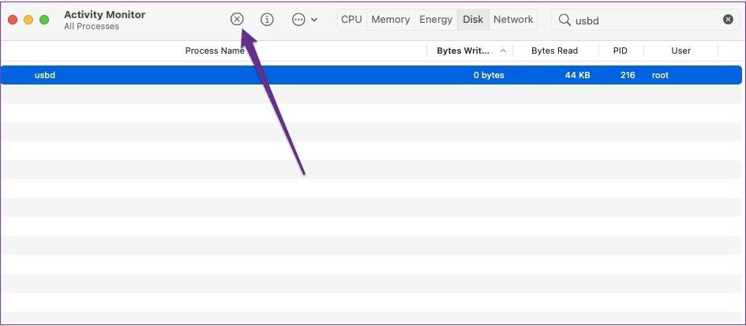
Task: Click the Activity Monitor window title
Action: 105,15
